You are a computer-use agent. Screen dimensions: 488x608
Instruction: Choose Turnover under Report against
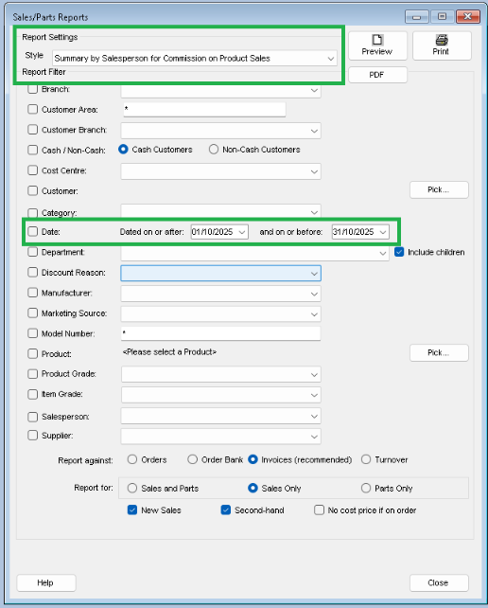click(366, 459)
